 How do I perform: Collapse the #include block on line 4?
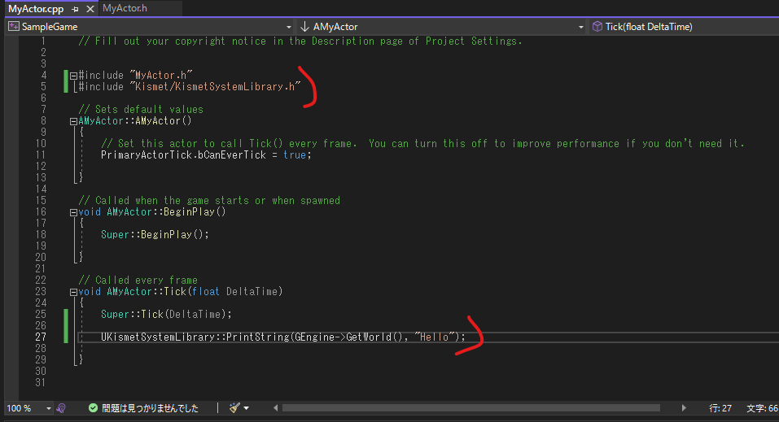[73, 76]
